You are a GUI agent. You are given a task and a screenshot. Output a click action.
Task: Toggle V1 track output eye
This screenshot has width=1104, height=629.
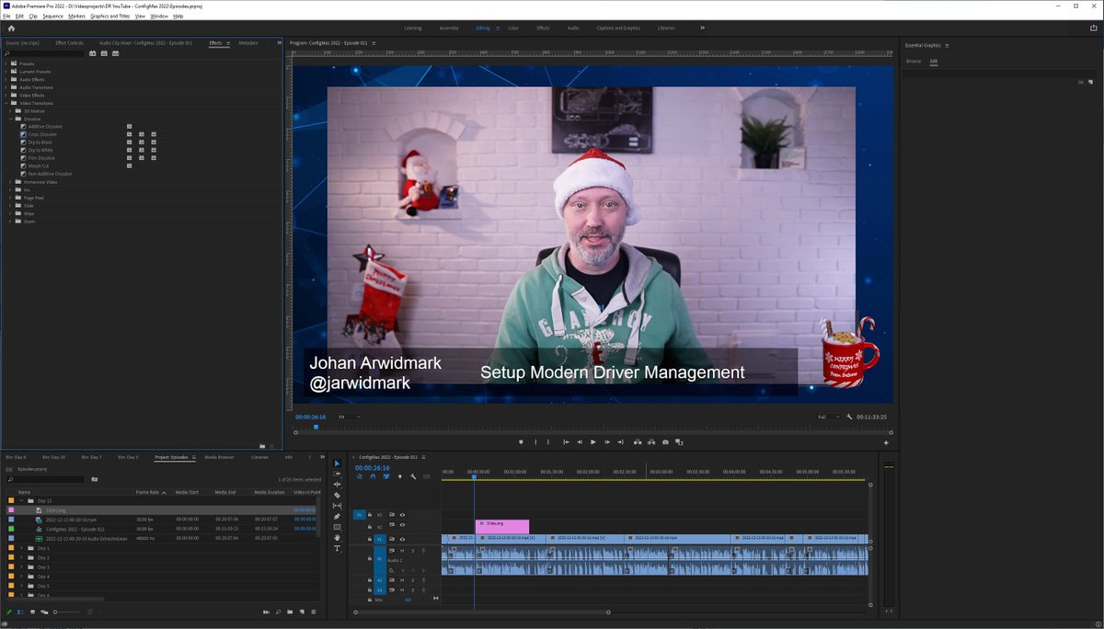[x=402, y=539]
